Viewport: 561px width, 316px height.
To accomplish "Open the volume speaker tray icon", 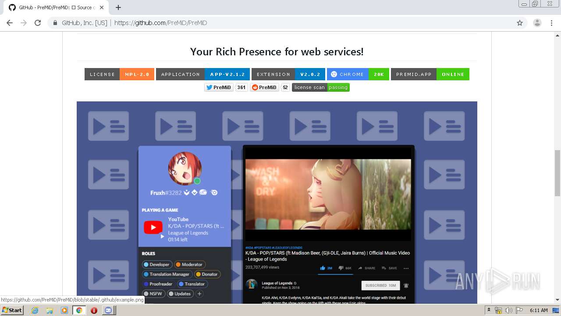I will click(x=508, y=310).
